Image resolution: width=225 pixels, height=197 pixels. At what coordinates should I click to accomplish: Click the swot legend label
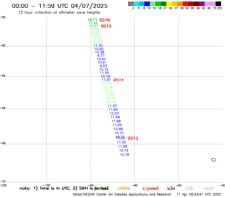click(209, 189)
